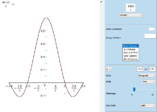Click the sin(x)/x expression preview in panel
Image resolution: width=157 pixels, height=112 pixels.
coord(131,8)
